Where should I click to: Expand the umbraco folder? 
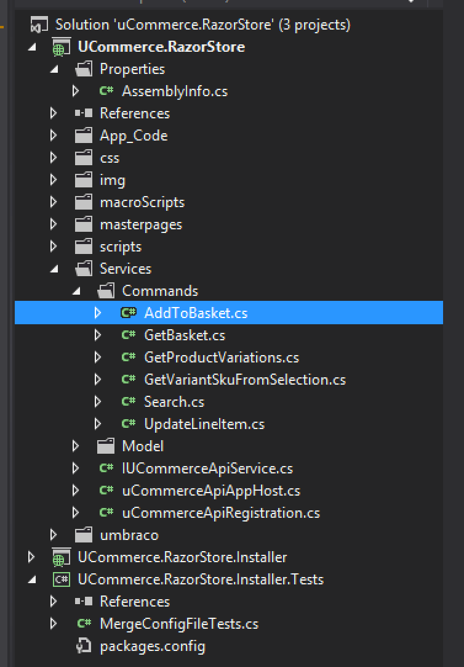pyautogui.click(x=54, y=534)
